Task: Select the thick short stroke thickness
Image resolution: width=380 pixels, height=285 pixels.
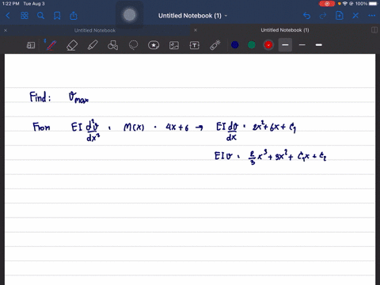Action: [319, 45]
